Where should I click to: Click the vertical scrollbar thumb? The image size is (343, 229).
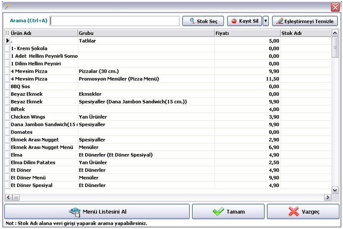(335, 47)
